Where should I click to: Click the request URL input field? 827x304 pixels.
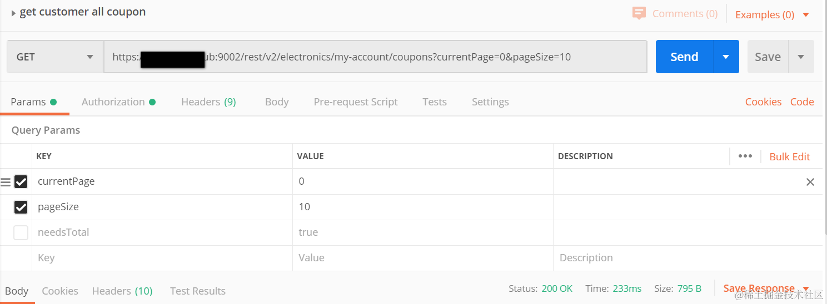(x=375, y=57)
